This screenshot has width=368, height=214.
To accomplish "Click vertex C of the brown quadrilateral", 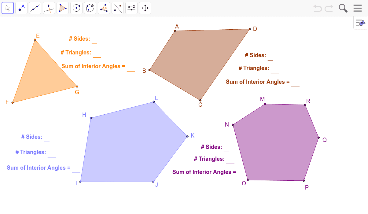I will [x=200, y=100].
